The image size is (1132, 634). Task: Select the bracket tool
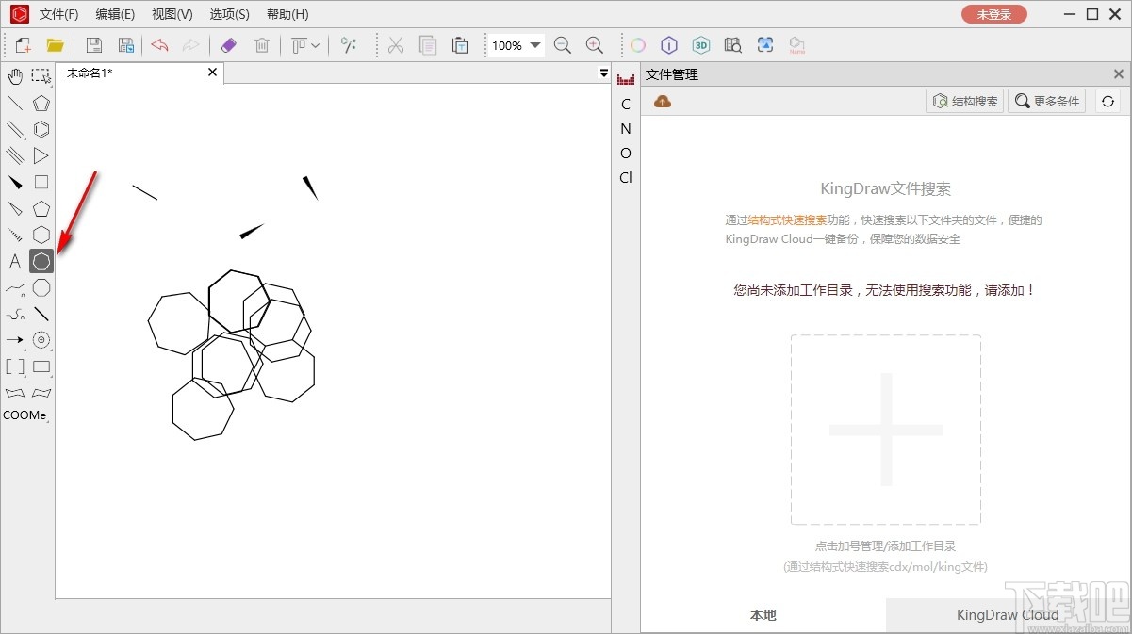click(14, 366)
